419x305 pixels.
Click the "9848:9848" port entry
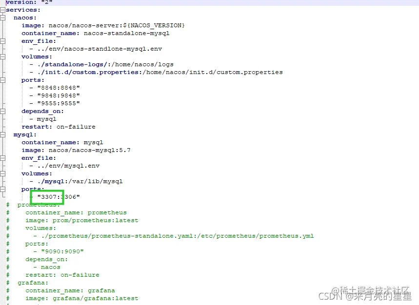[59, 95]
